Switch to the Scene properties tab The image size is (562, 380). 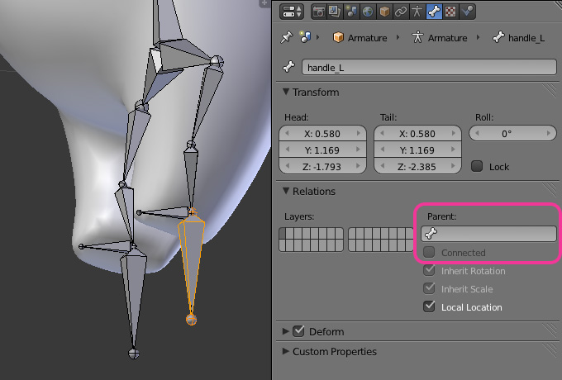tap(351, 12)
